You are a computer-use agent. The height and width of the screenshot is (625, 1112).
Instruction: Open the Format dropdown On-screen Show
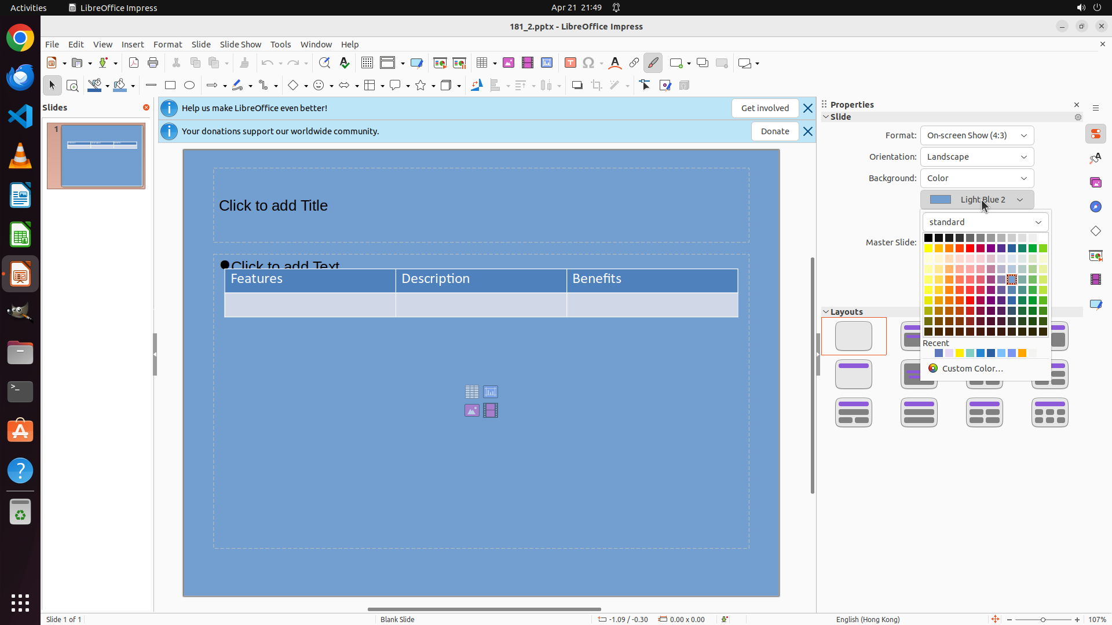[x=976, y=135]
